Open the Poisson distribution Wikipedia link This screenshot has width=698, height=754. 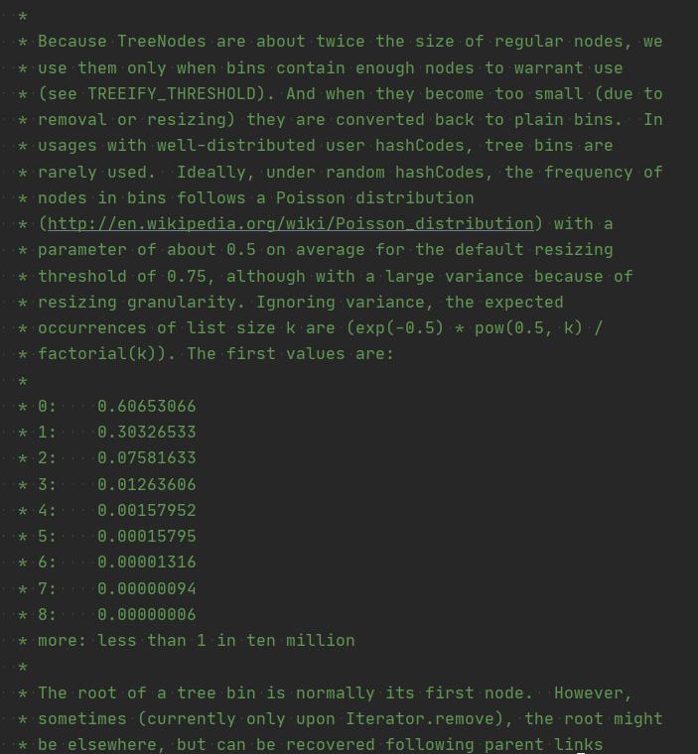point(291,224)
